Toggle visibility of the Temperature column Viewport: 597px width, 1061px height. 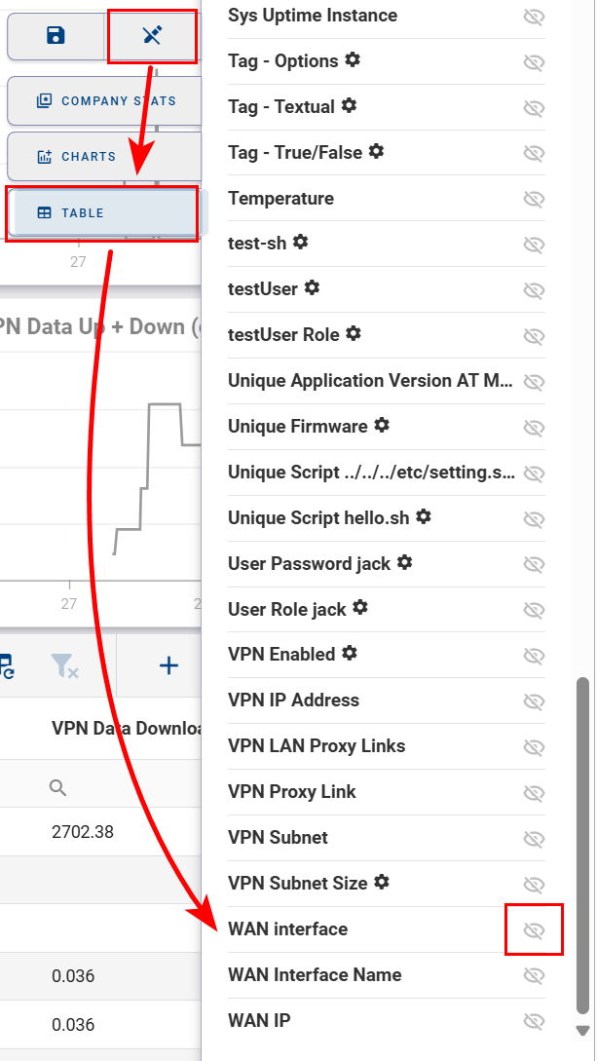(x=534, y=199)
